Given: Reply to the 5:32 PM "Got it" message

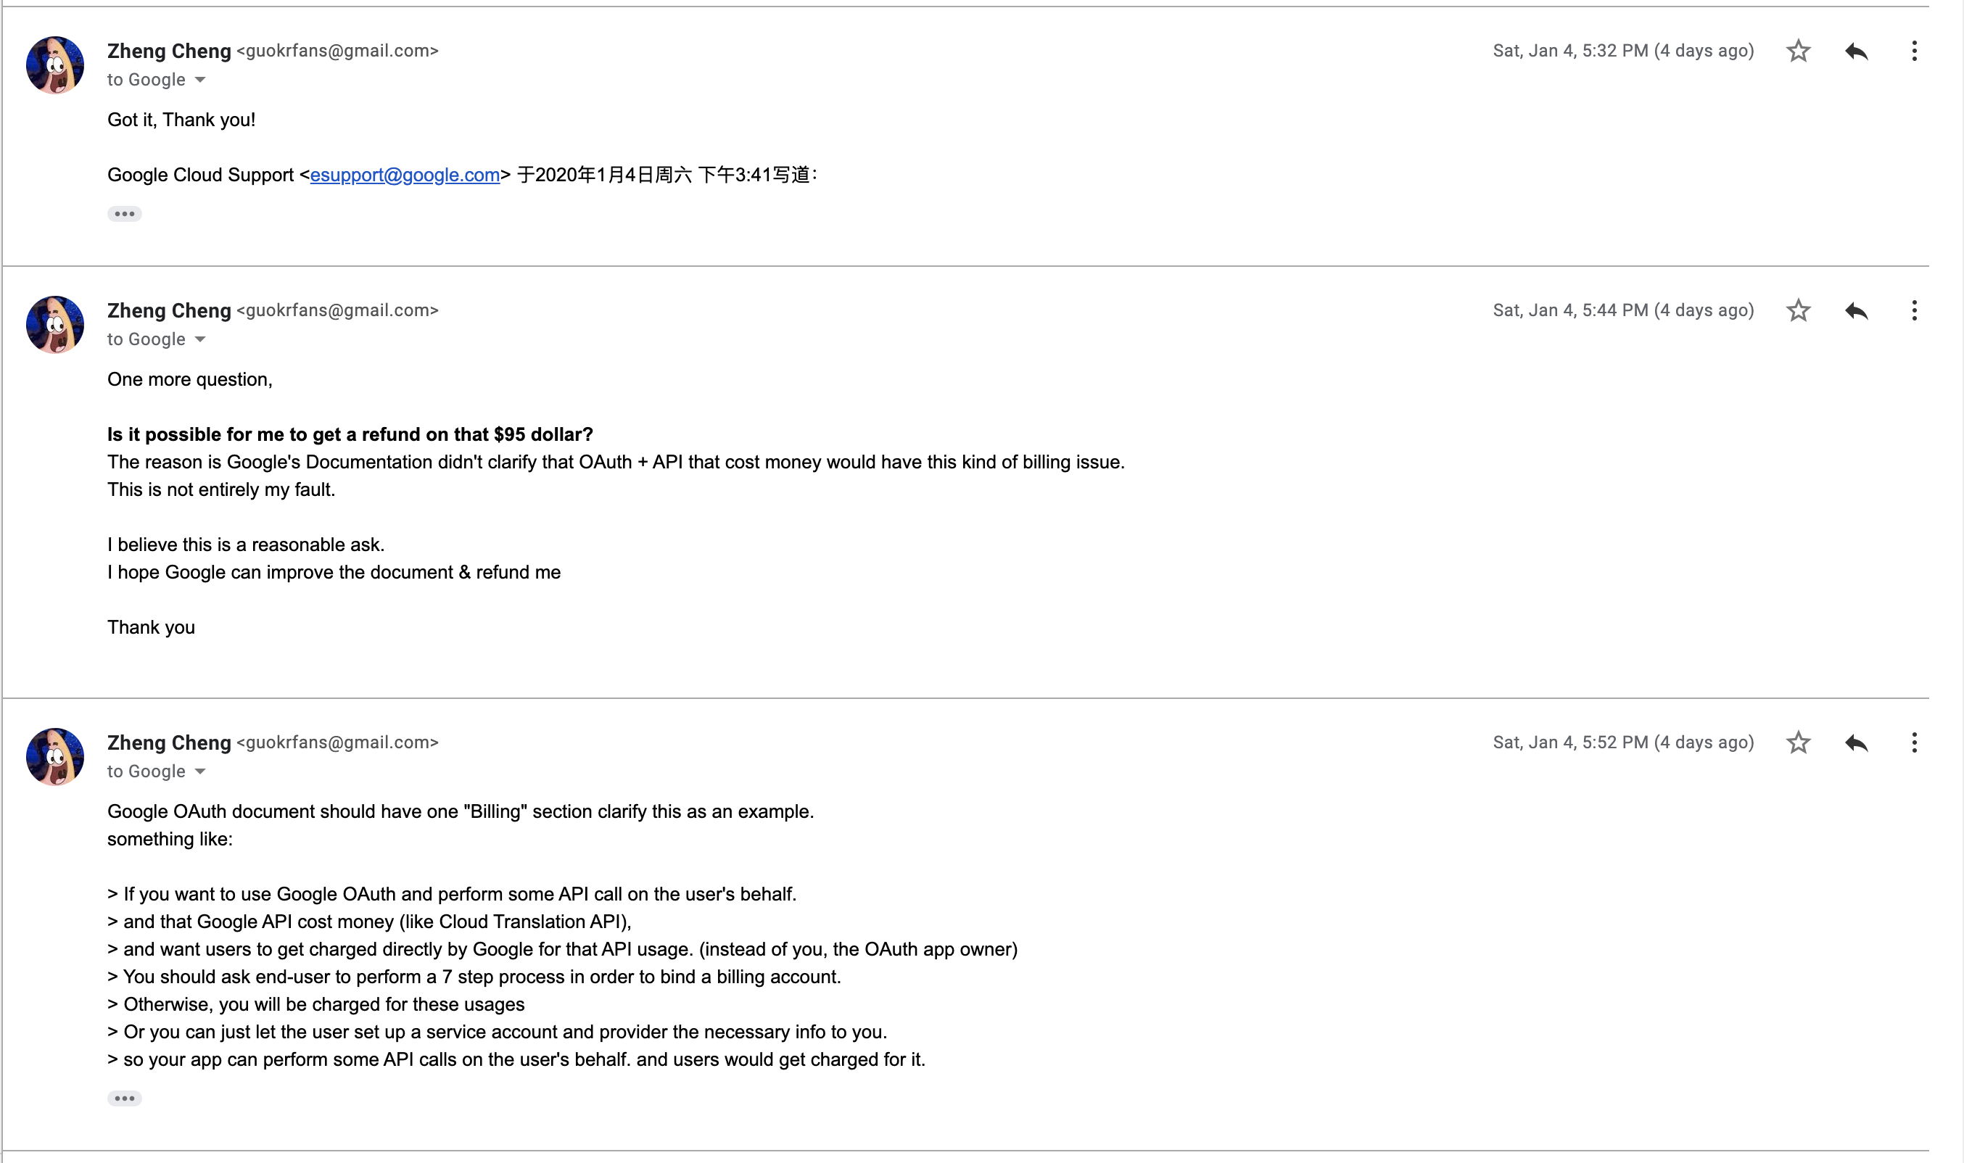Looking at the screenshot, I should coord(1856,51).
